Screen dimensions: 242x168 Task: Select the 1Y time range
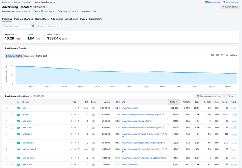click(222, 55)
